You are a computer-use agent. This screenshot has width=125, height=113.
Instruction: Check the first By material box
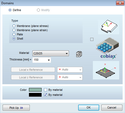click(46, 90)
